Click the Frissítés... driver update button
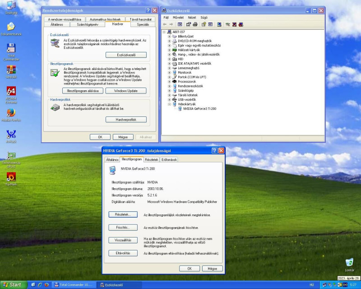The image size is (361, 289). coord(123,228)
